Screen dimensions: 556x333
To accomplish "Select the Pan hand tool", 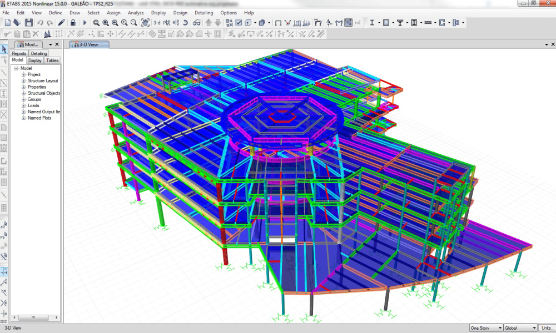I will [x=145, y=23].
